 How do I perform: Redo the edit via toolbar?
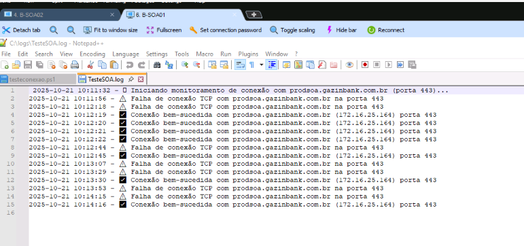[x=141, y=65]
